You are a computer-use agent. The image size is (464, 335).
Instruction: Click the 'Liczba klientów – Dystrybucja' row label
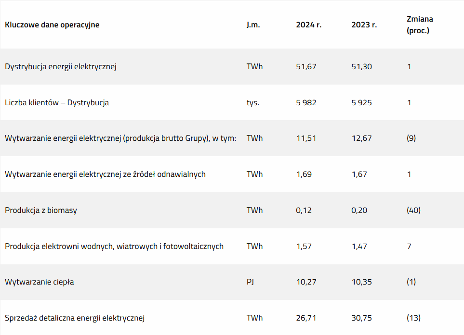click(x=57, y=103)
